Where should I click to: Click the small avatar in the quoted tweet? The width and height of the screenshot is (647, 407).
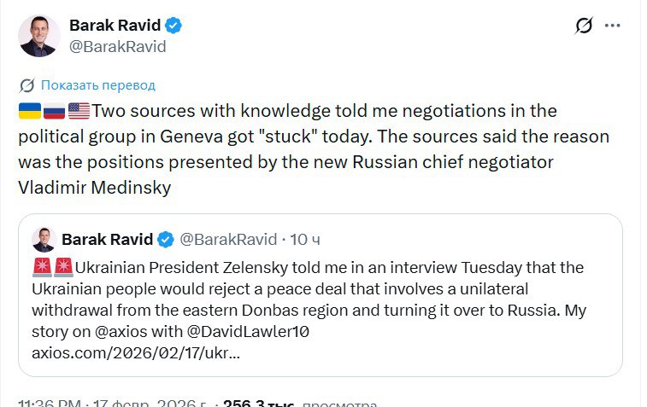[x=44, y=239]
